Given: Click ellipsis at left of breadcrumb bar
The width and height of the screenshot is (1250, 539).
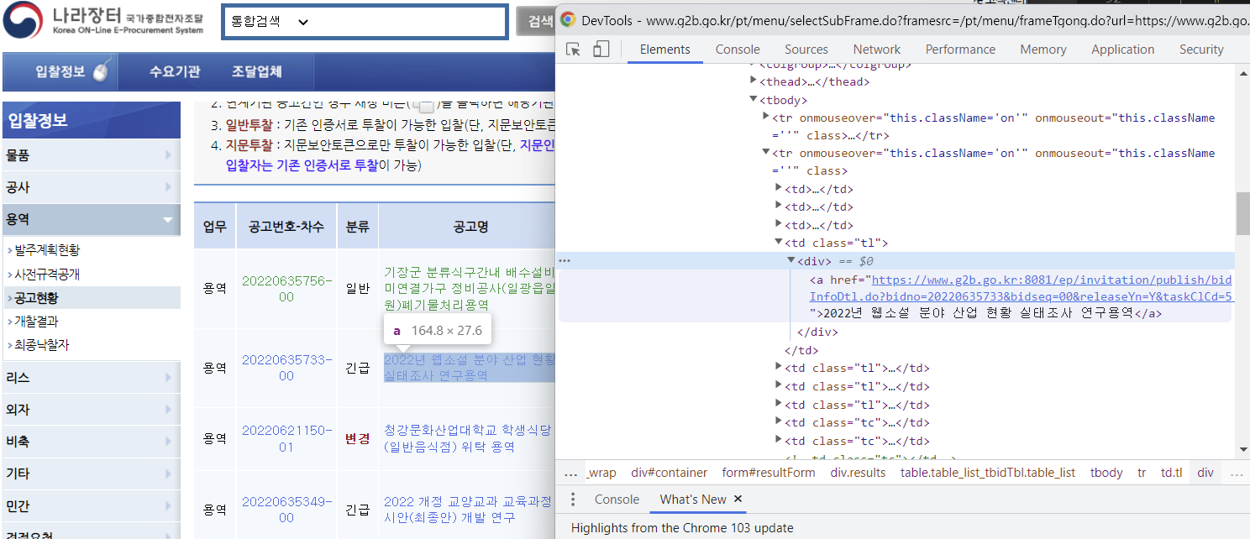Looking at the screenshot, I should [570, 473].
